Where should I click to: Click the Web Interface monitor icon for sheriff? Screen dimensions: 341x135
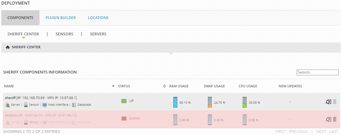[45, 105]
